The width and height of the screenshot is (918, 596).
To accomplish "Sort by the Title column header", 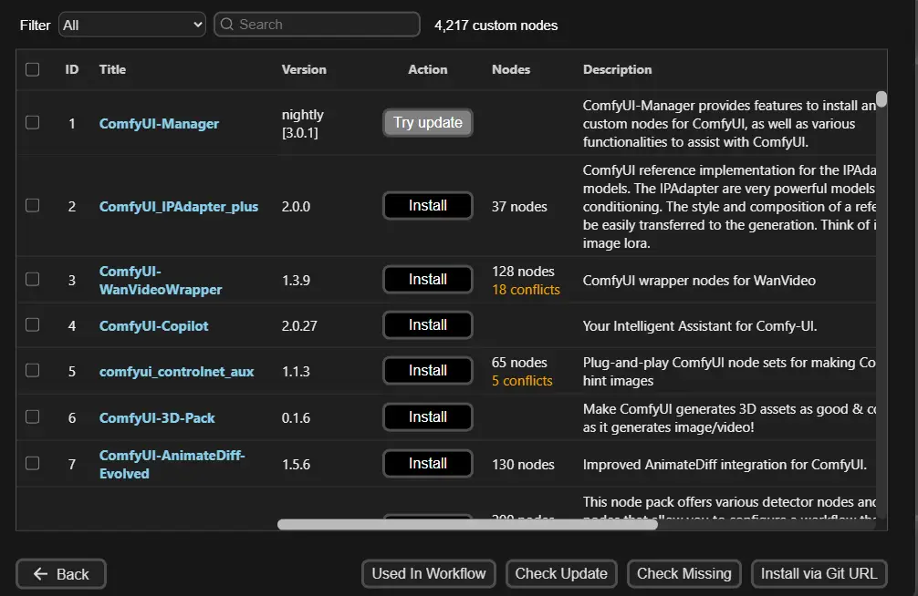I will pos(112,69).
